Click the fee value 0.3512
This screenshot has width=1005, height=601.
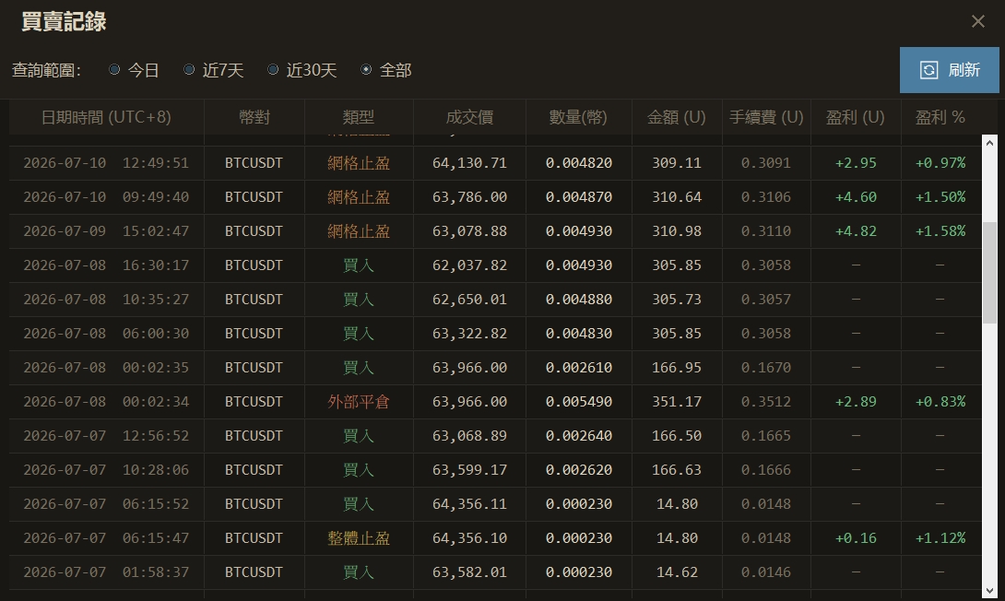(766, 402)
